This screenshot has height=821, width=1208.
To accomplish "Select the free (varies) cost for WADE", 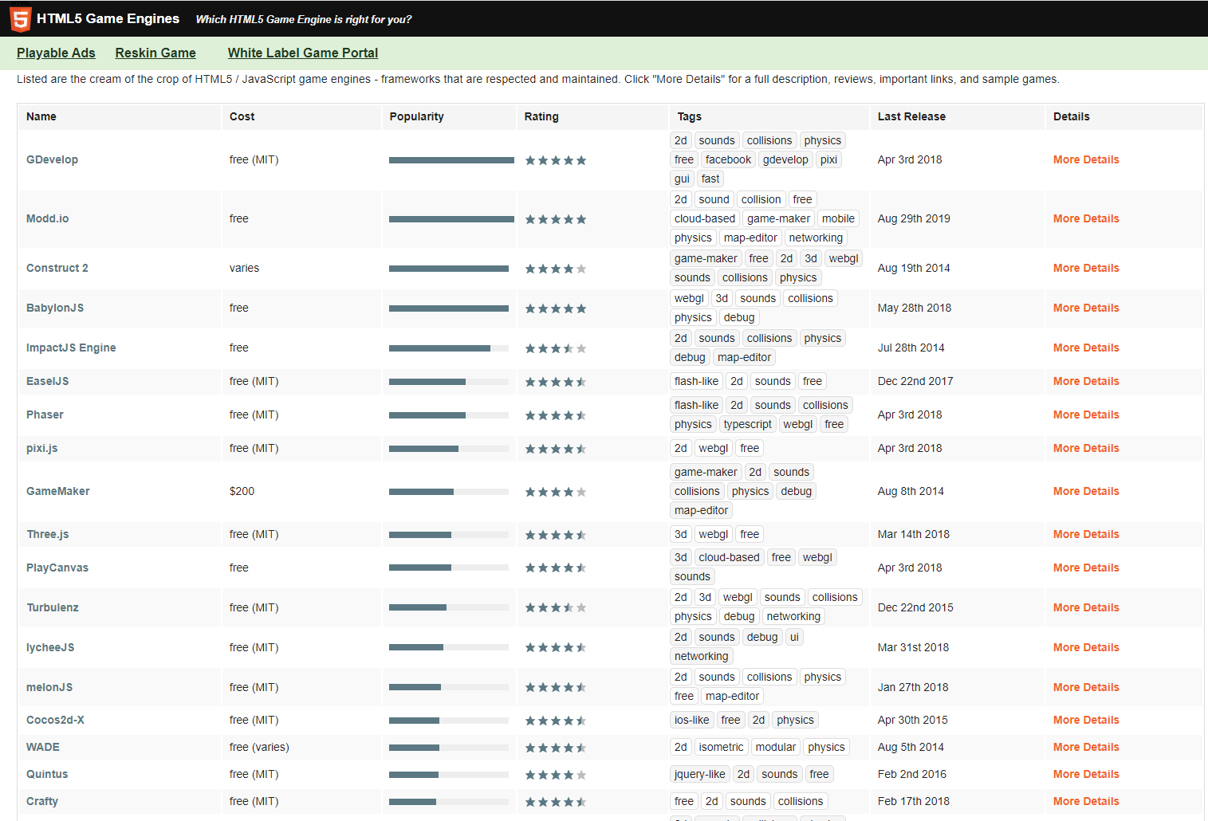I will pos(259,747).
